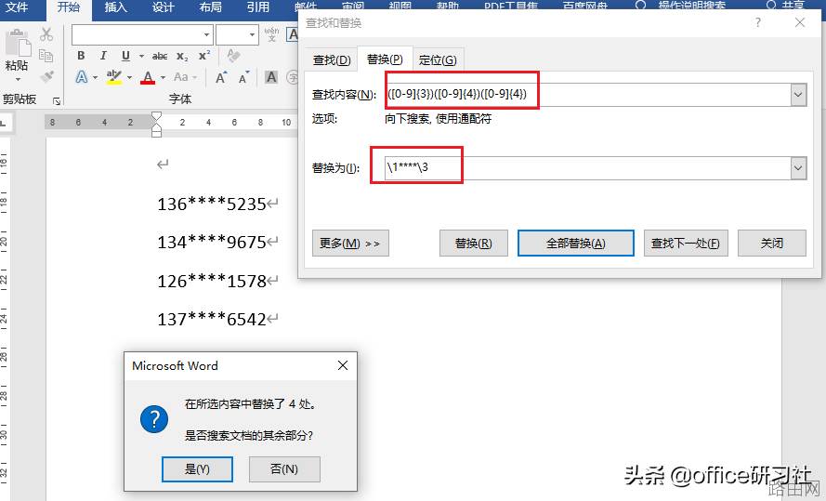Screen dimensions: 826x501
Task: Expand options with 更多(M) button
Action: point(350,244)
